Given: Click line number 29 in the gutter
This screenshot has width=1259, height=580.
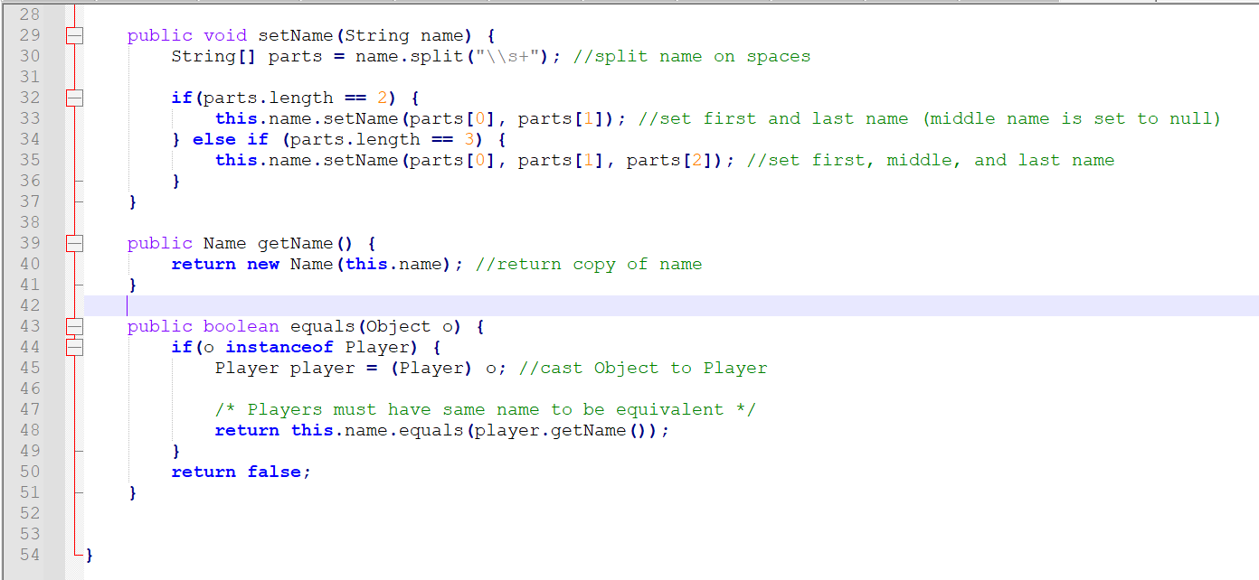Looking at the screenshot, I should click(x=30, y=35).
